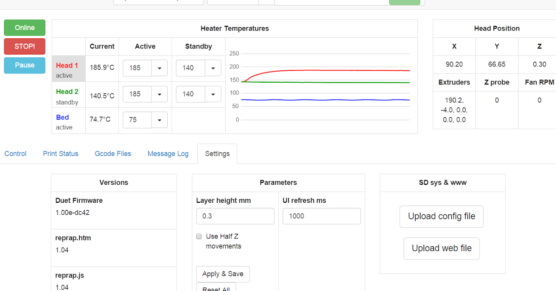Screen dimensions: 556x291
Task: Open Head 2 active temperature dropdown
Action: click(159, 94)
